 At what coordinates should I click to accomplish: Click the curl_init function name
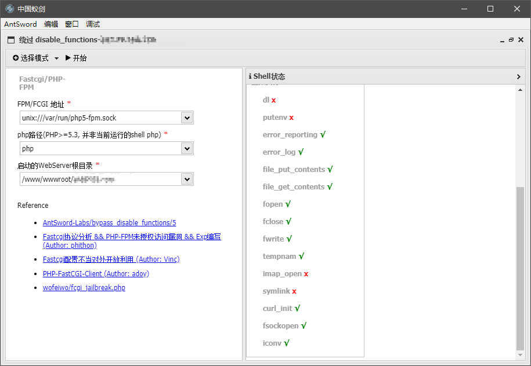click(277, 309)
